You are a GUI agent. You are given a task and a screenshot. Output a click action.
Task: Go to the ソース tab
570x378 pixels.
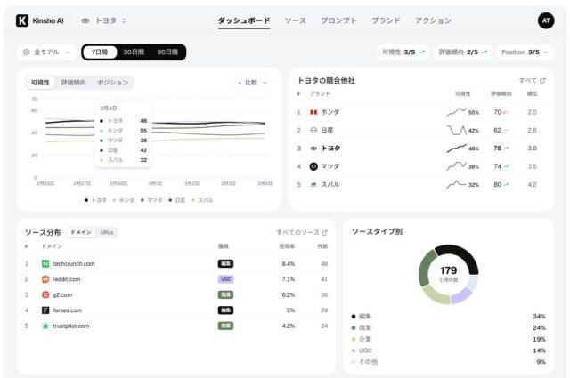pyautogui.click(x=295, y=20)
